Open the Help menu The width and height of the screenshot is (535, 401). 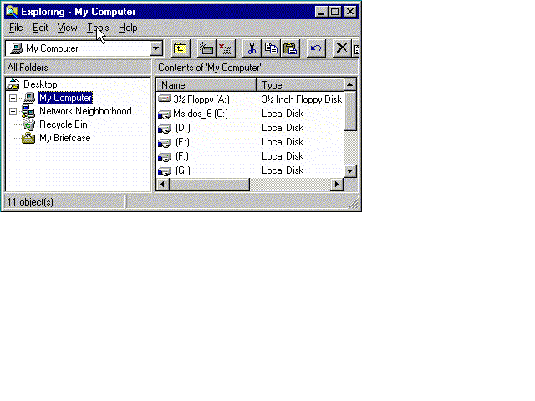click(x=128, y=28)
